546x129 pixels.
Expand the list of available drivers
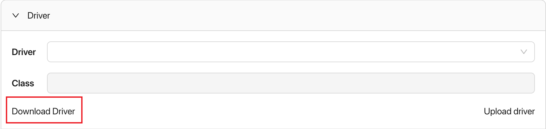pos(291,52)
